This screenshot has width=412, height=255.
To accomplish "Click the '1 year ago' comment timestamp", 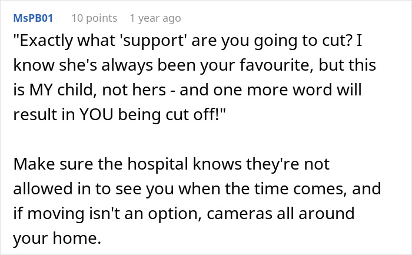I will (x=155, y=18).
